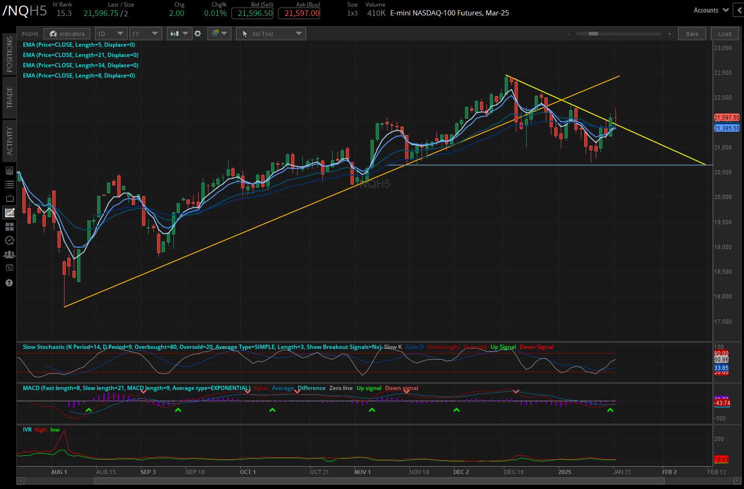Screen dimensions: 744x489
Task: Click the IV Rank value 15.3
Action: (64, 13)
